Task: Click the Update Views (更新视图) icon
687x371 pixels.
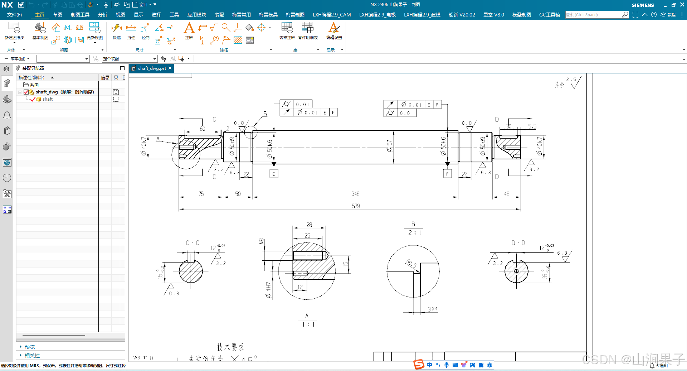Action: (94, 28)
